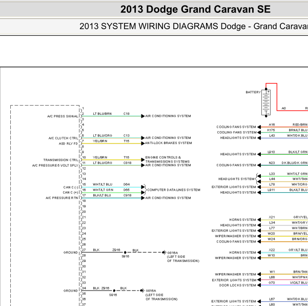Click 'COMPUTER DATA LINES SYSTEM' text
Viewport: 308px width, 306px height.
pyautogui.click(x=174, y=190)
